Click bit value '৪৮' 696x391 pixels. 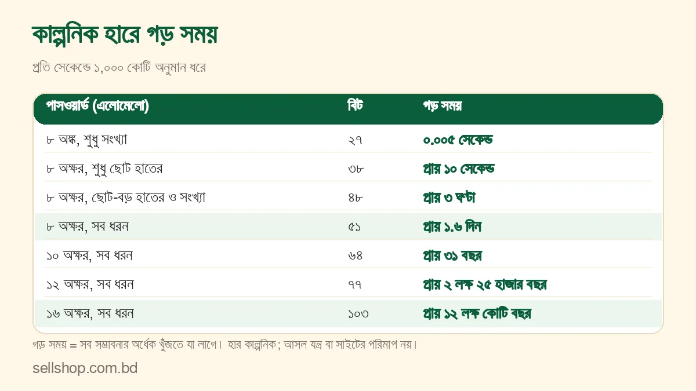tap(356, 198)
